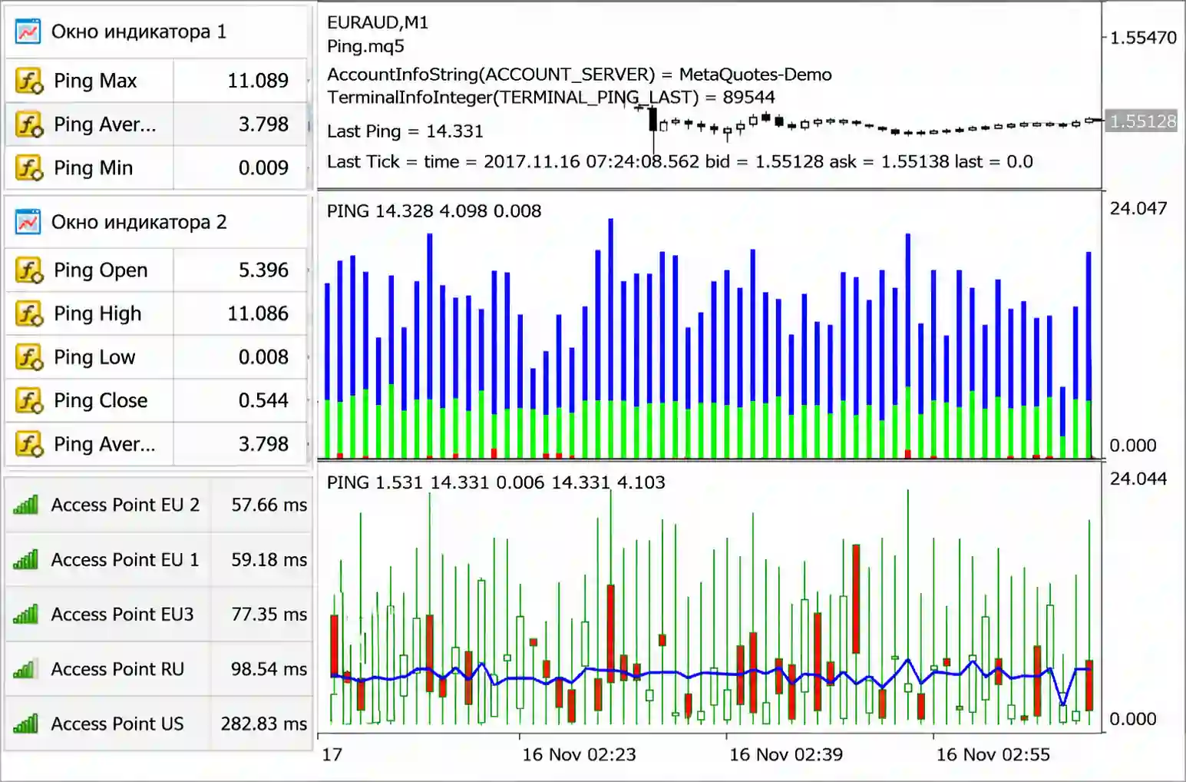Click the value 3.798 under indicator window 1
The width and height of the screenshot is (1186, 782).
263,124
